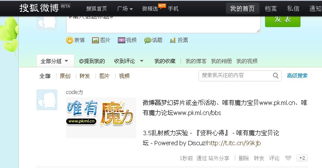Like the post with heart icon

[288, 158]
